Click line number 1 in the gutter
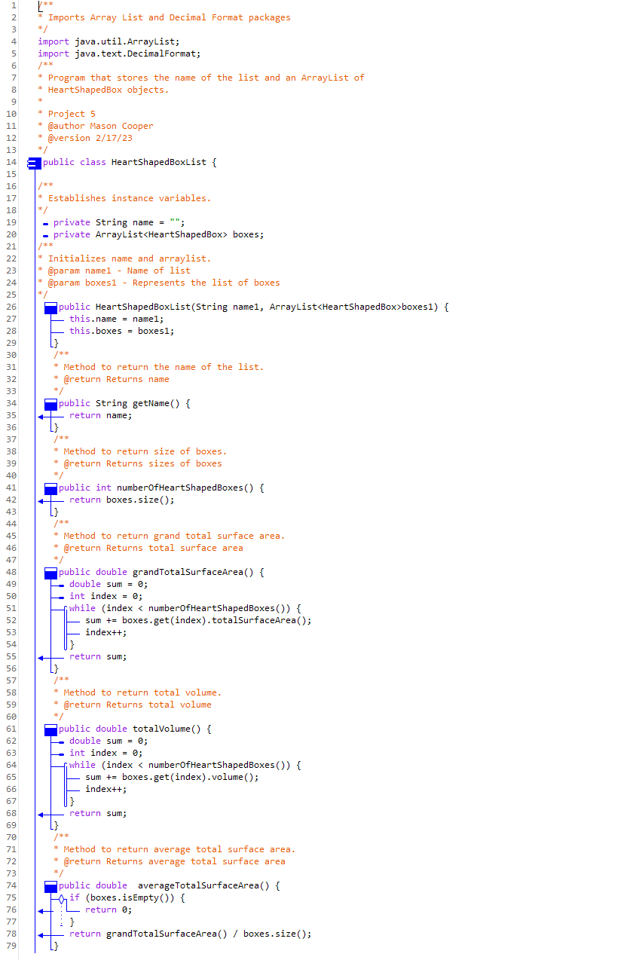Image resolution: width=633 pixels, height=960 pixels. (14, 5)
